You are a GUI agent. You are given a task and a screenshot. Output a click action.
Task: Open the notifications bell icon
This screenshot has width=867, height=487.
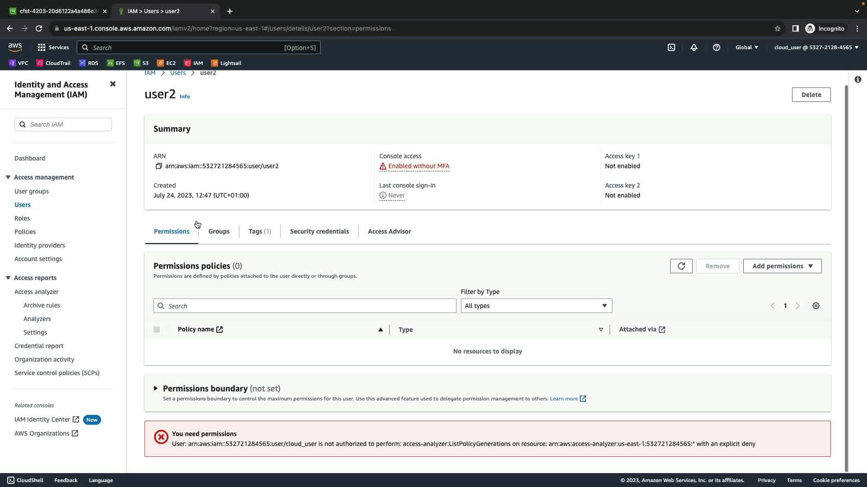tap(694, 47)
